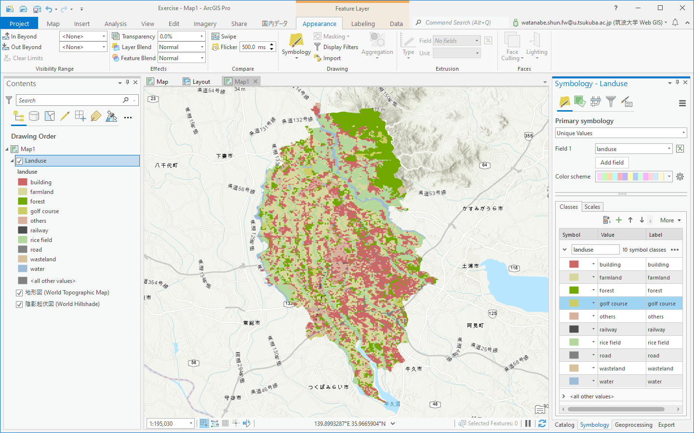Click the Command Search box

[x=462, y=23]
